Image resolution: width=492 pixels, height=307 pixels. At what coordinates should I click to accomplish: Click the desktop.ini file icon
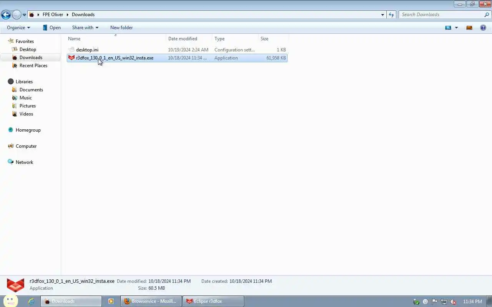(71, 50)
